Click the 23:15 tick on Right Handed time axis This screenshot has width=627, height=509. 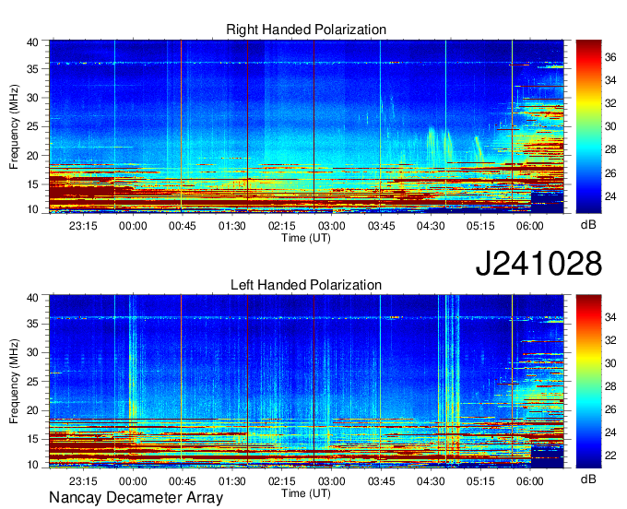tap(83, 226)
